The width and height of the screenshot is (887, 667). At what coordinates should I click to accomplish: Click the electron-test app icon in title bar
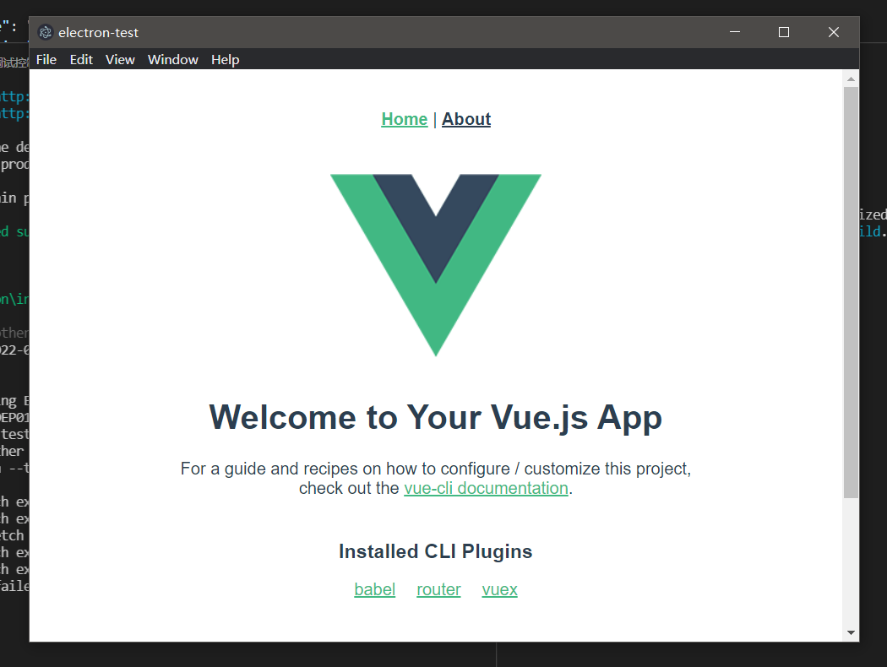[x=46, y=32]
